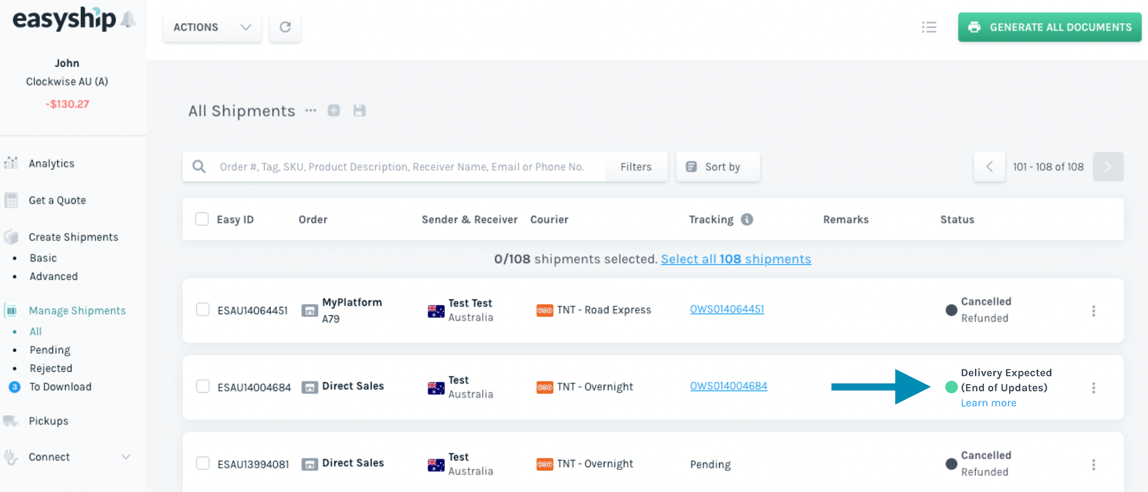Open the Pending shipments list

click(50, 350)
